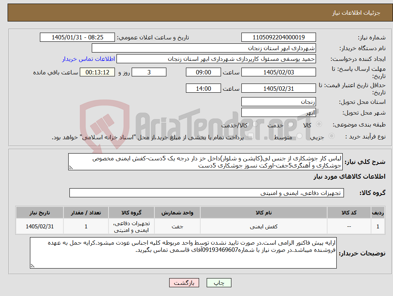Click the buyer notes textarea
Image resolution: width=393 pixels, height=296 pixels.
[183, 253]
